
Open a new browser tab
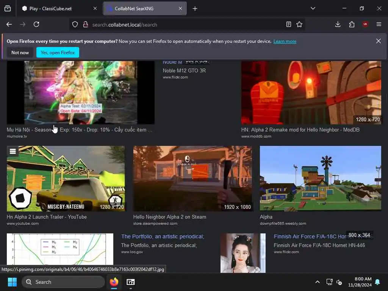pyautogui.click(x=195, y=9)
